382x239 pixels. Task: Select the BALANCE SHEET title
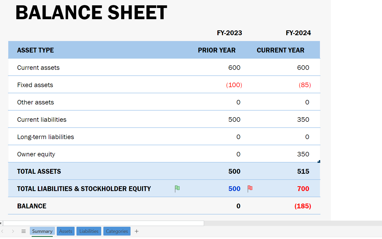tap(91, 13)
